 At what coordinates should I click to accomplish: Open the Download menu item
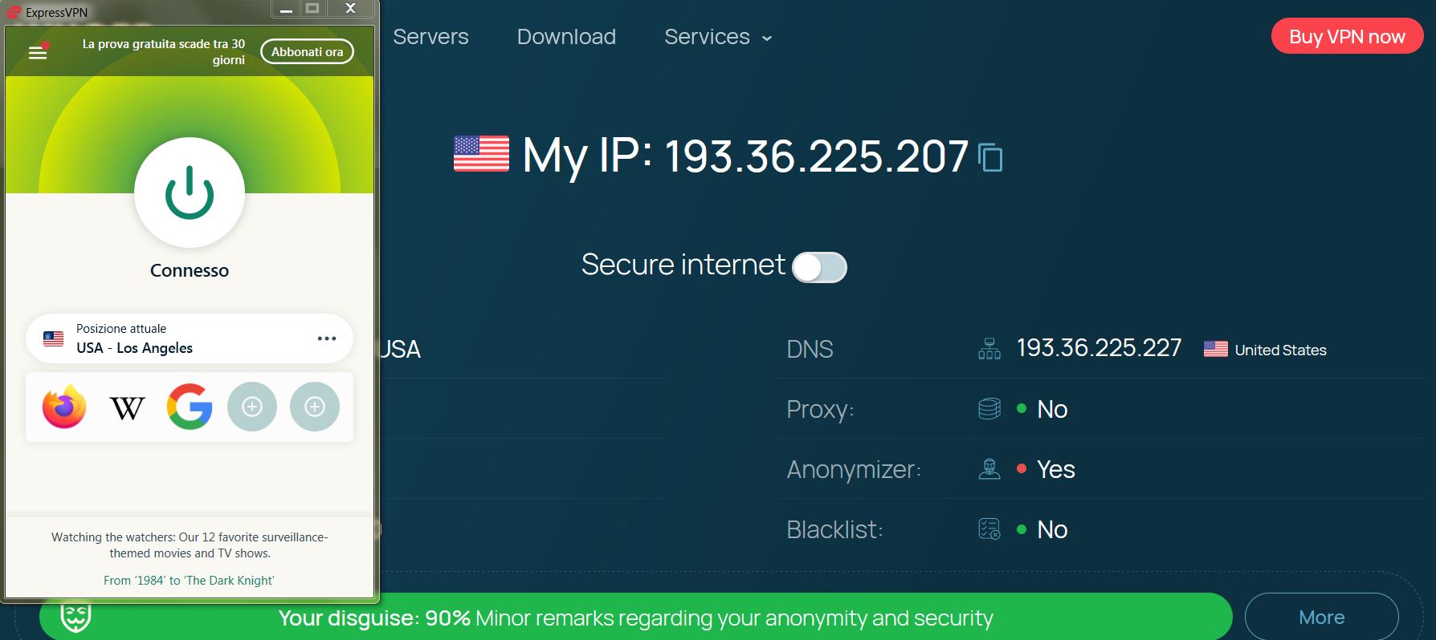[x=566, y=37]
